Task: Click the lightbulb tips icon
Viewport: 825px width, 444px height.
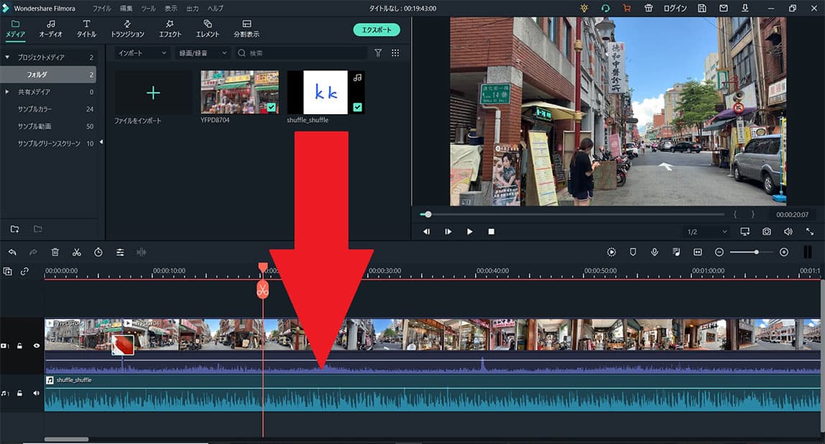Action: [x=584, y=9]
